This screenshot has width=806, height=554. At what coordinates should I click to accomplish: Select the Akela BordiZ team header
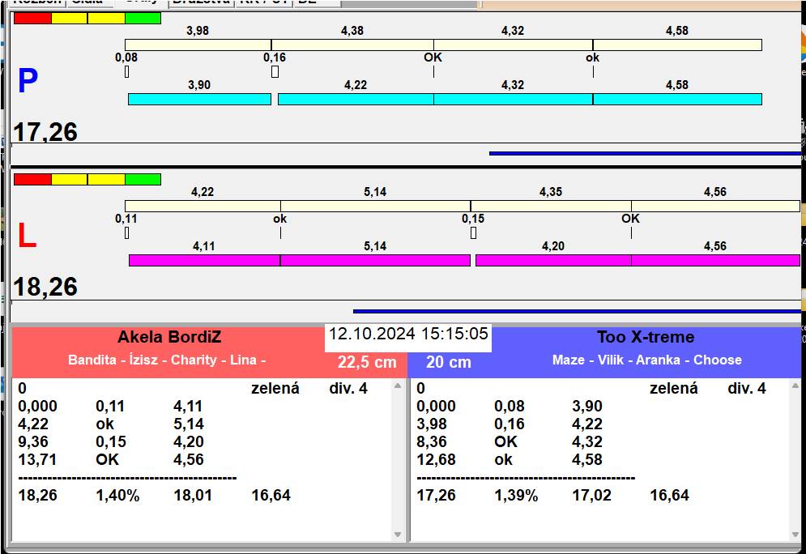click(169, 337)
